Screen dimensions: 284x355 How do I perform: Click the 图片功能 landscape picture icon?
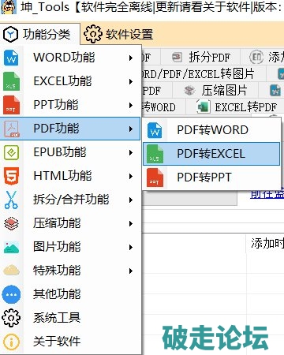pyautogui.click(x=11, y=247)
